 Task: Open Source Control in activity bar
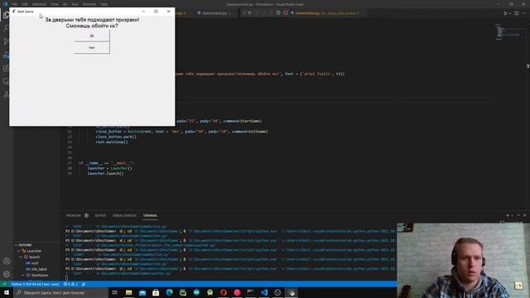click(x=6, y=41)
